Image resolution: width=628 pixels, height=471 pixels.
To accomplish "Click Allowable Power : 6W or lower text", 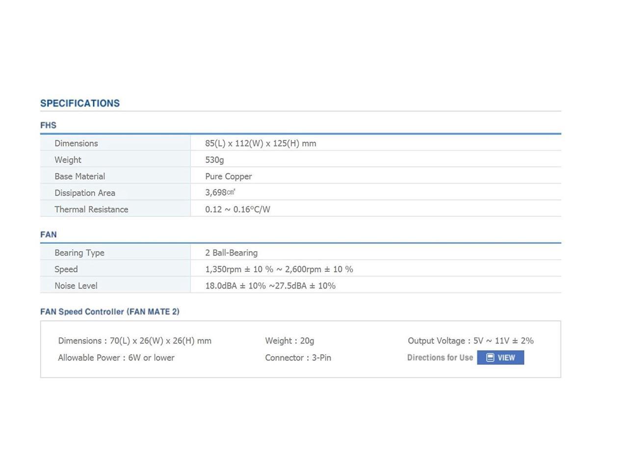I will [x=116, y=358].
